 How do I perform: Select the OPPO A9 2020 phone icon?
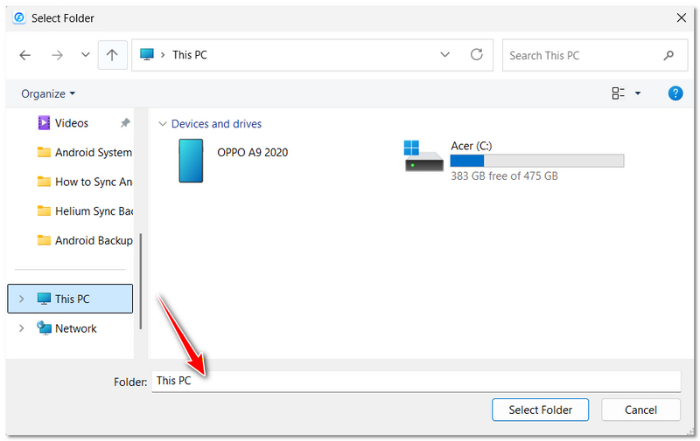tap(191, 161)
